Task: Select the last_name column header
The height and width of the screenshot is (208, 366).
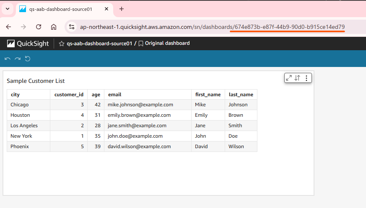Action: point(241,94)
